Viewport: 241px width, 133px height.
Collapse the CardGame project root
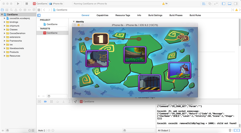2,15
